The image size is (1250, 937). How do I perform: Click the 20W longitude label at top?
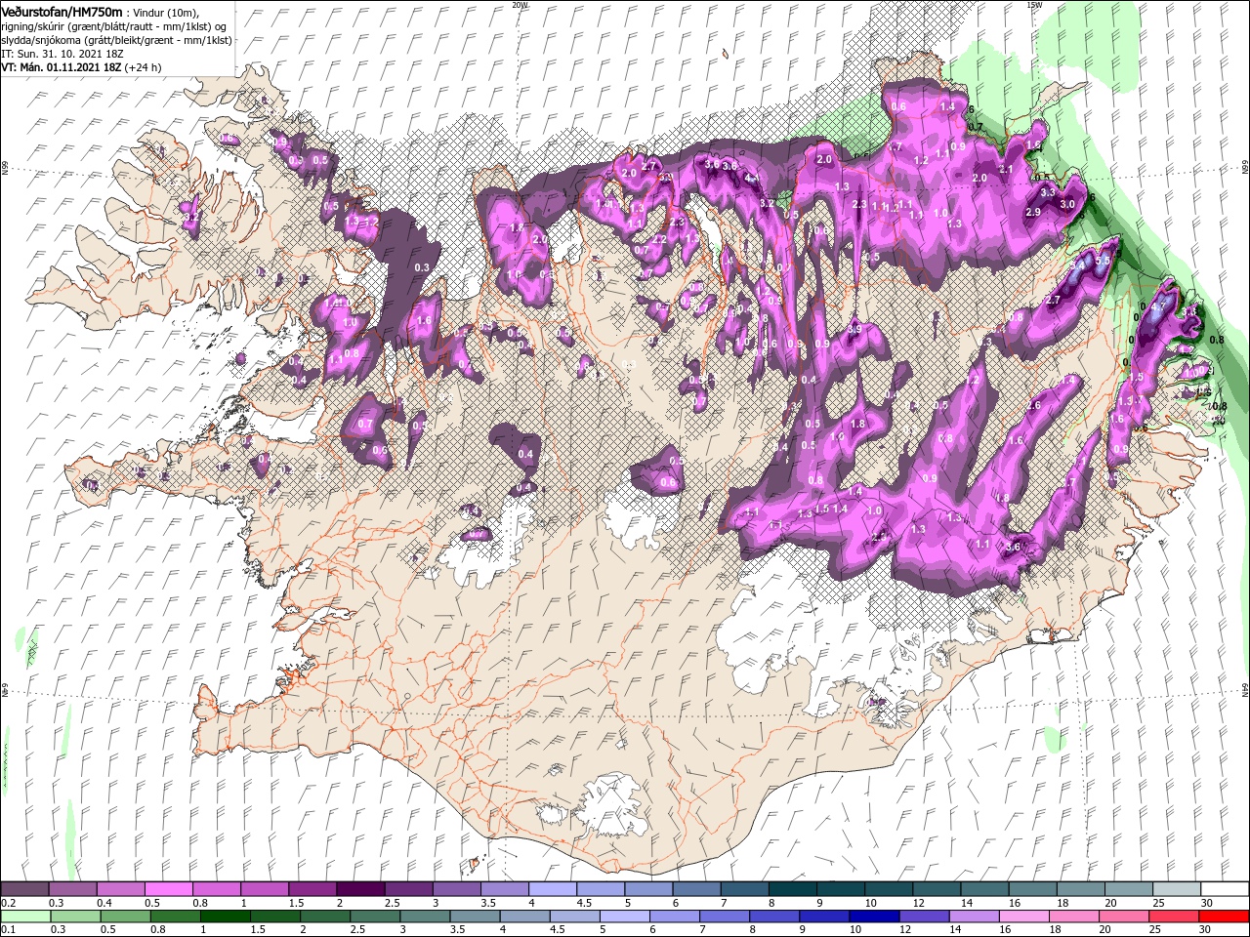(520, 4)
